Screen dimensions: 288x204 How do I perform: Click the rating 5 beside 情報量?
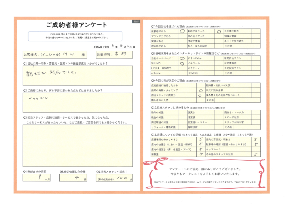pos(201,154)
